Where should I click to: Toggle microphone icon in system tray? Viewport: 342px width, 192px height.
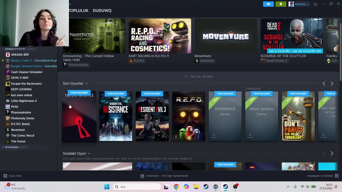tap(295, 187)
